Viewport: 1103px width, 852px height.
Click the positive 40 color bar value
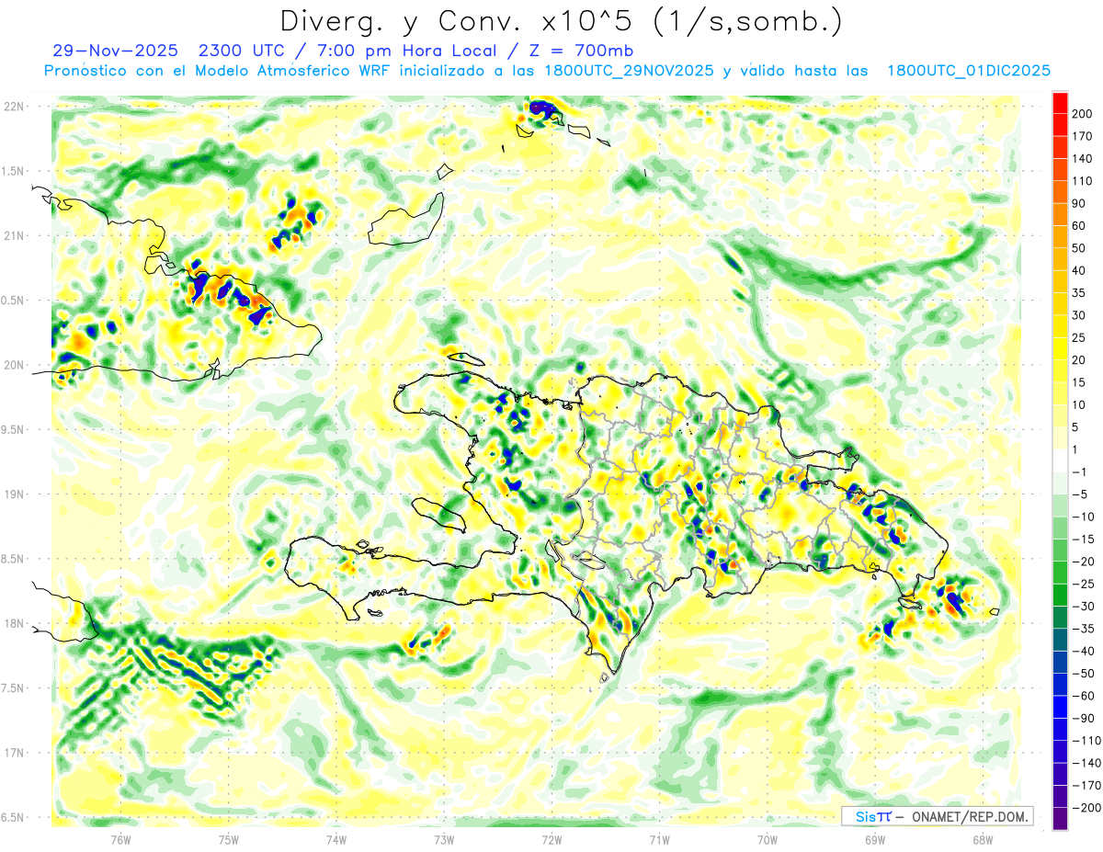point(1080,270)
